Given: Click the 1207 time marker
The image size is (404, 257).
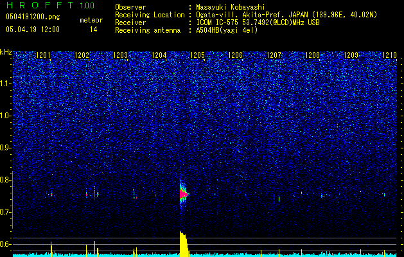Looking at the screenshot, I should [x=274, y=55].
